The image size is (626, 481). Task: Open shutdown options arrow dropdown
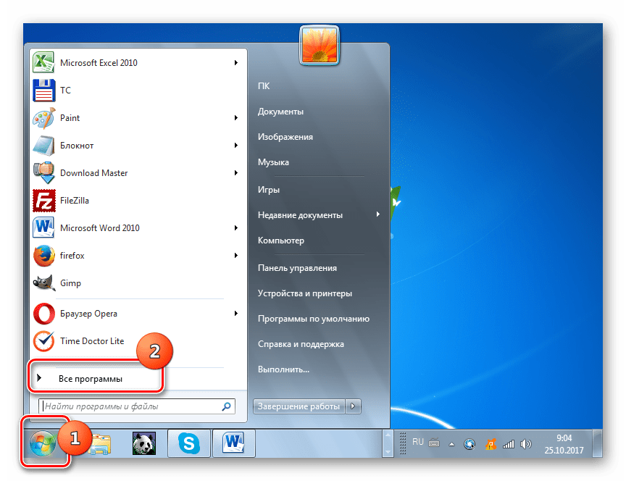click(353, 406)
